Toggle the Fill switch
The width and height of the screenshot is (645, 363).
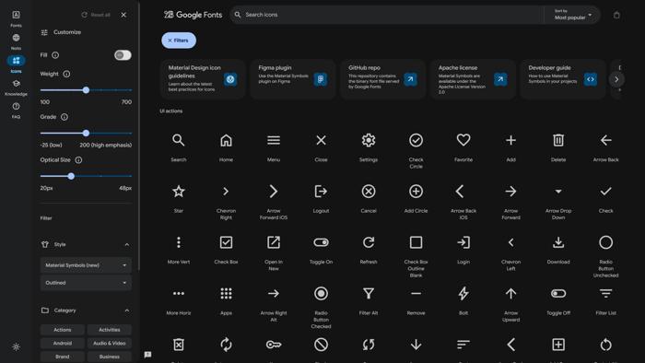click(123, 55)
